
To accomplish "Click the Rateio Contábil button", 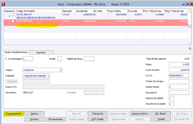I will 77,119.
